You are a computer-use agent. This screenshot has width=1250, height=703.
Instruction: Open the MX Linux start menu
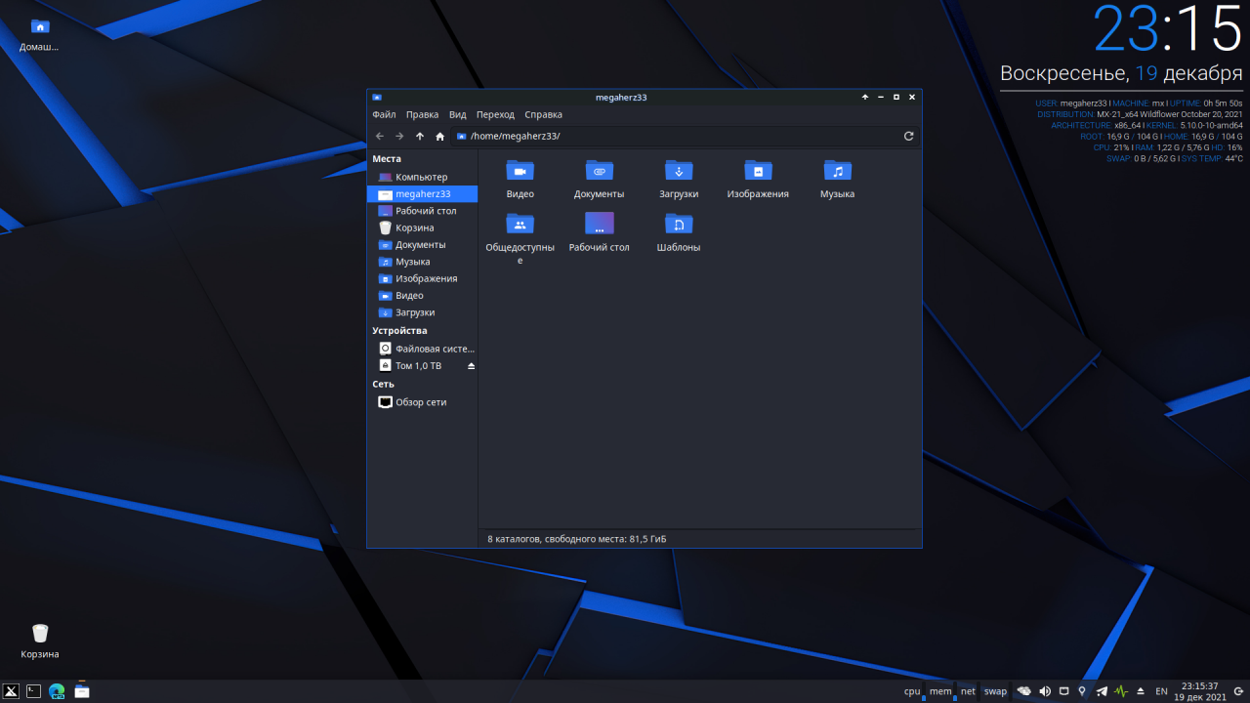click(12, 691)
